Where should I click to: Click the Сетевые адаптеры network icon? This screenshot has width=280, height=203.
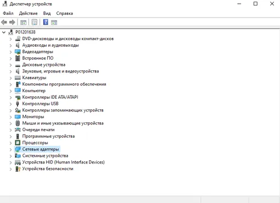pyautogui.click(x=18, y=149)
